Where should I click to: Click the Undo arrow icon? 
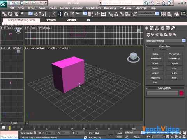coord(27,3)
